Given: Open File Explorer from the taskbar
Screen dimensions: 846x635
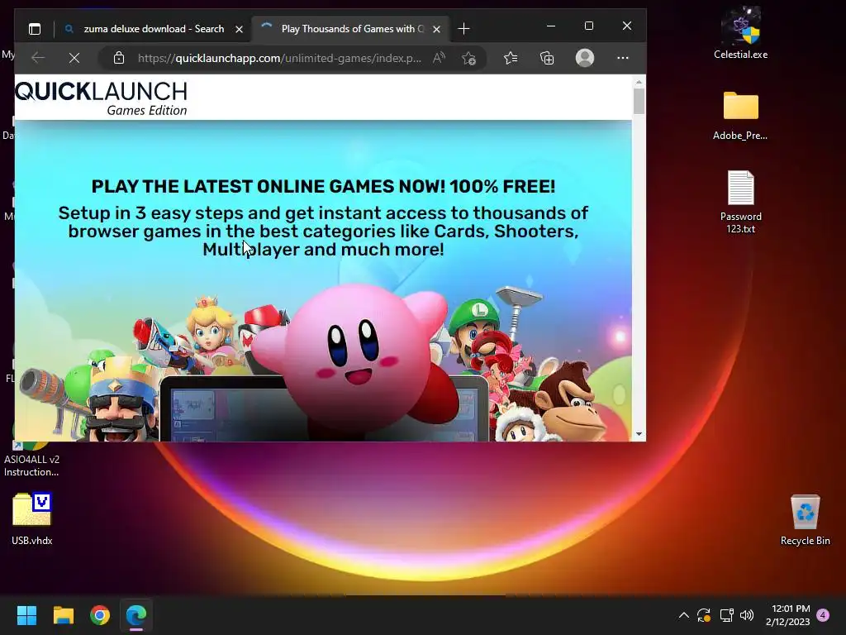Looking at the screenshot, I should [63, 615].
